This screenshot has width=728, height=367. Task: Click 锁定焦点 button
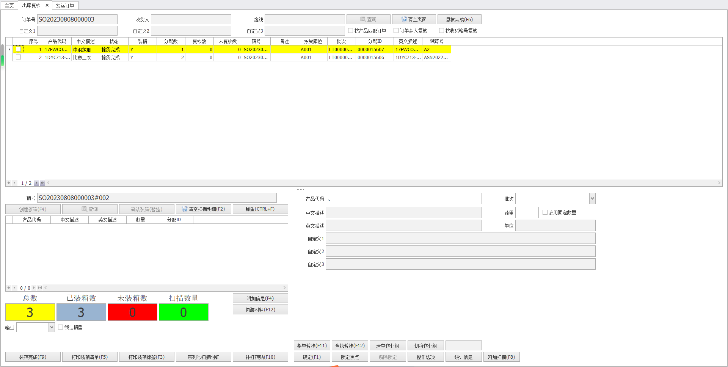point(350,357)
